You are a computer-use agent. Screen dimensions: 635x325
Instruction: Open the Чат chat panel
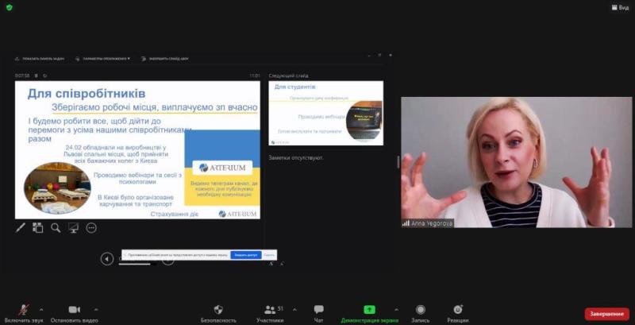tap(319, 314)
